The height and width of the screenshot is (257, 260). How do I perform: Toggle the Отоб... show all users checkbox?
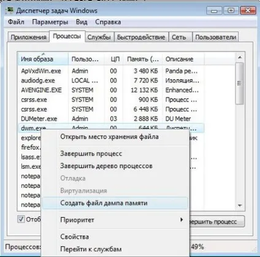click(21, 219)
